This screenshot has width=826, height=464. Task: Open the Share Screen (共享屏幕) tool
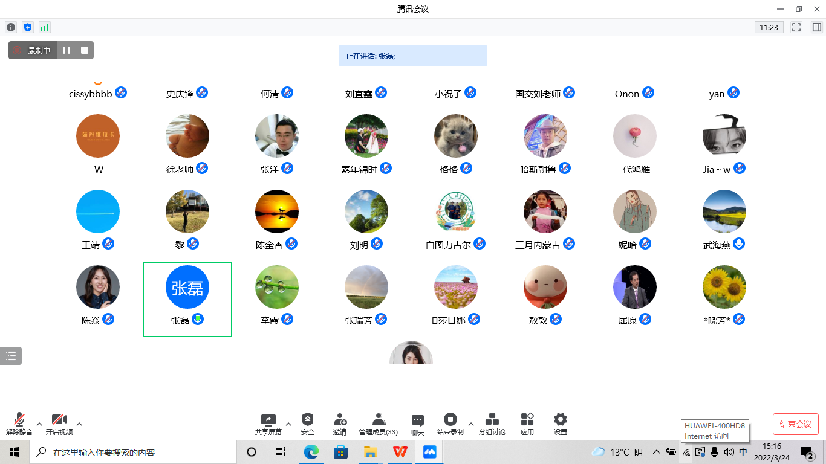coord(268,424)
